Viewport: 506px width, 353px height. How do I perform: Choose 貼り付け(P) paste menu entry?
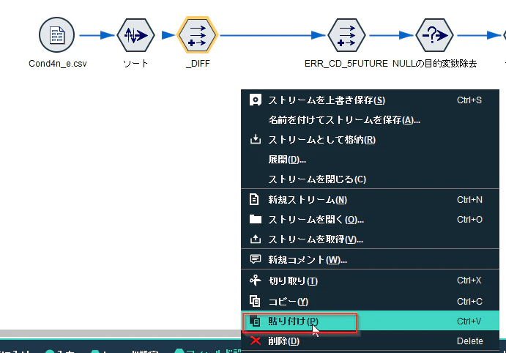pos(370,321)
